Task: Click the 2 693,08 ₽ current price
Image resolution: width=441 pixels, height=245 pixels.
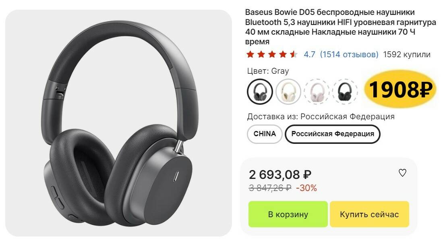Action: [x=280, y=174]
